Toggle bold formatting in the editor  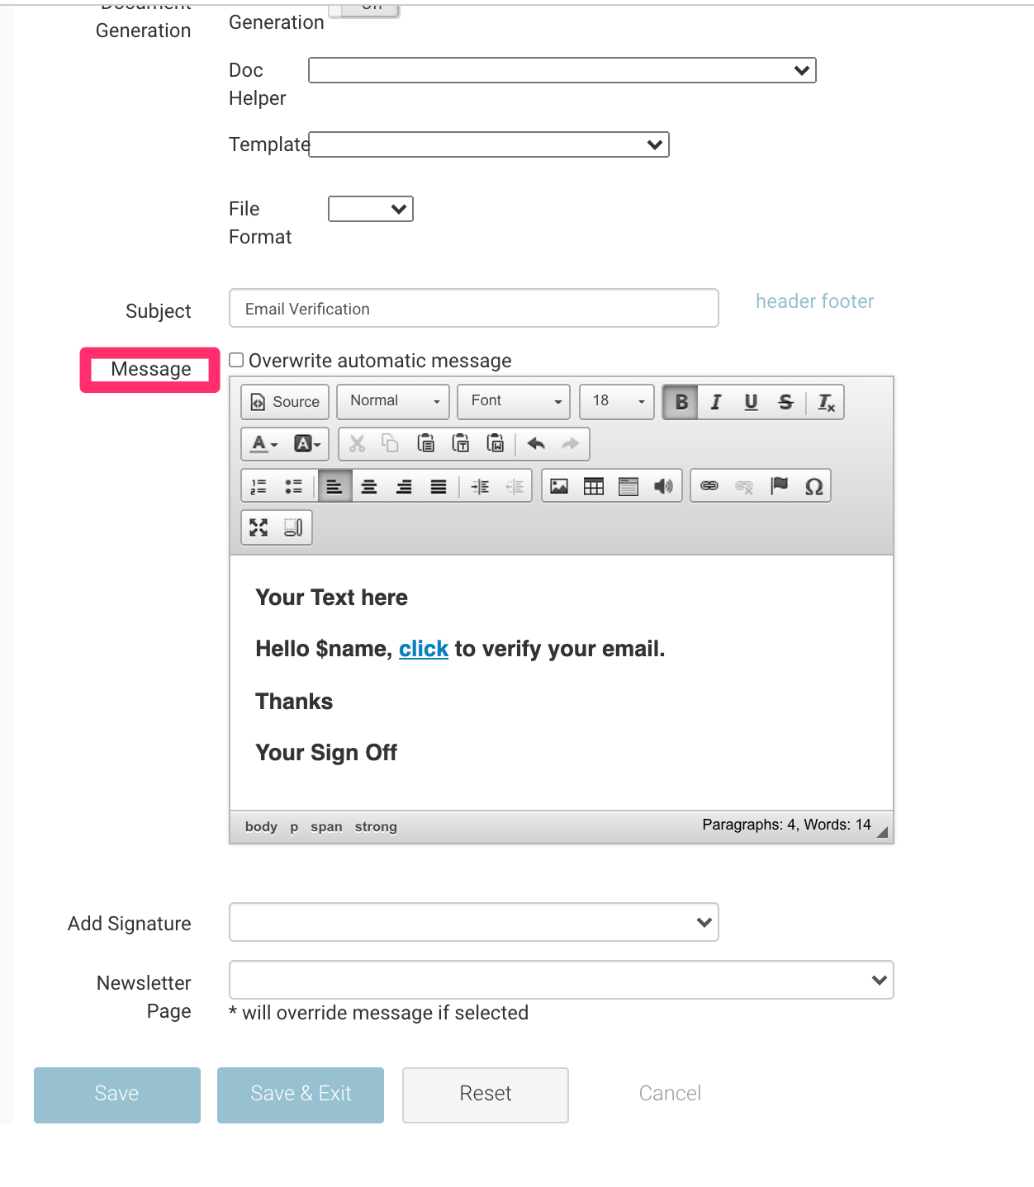(x=681, y=402)
